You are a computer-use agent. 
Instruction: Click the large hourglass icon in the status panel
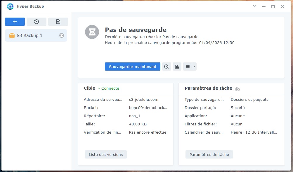coord(92,32)
